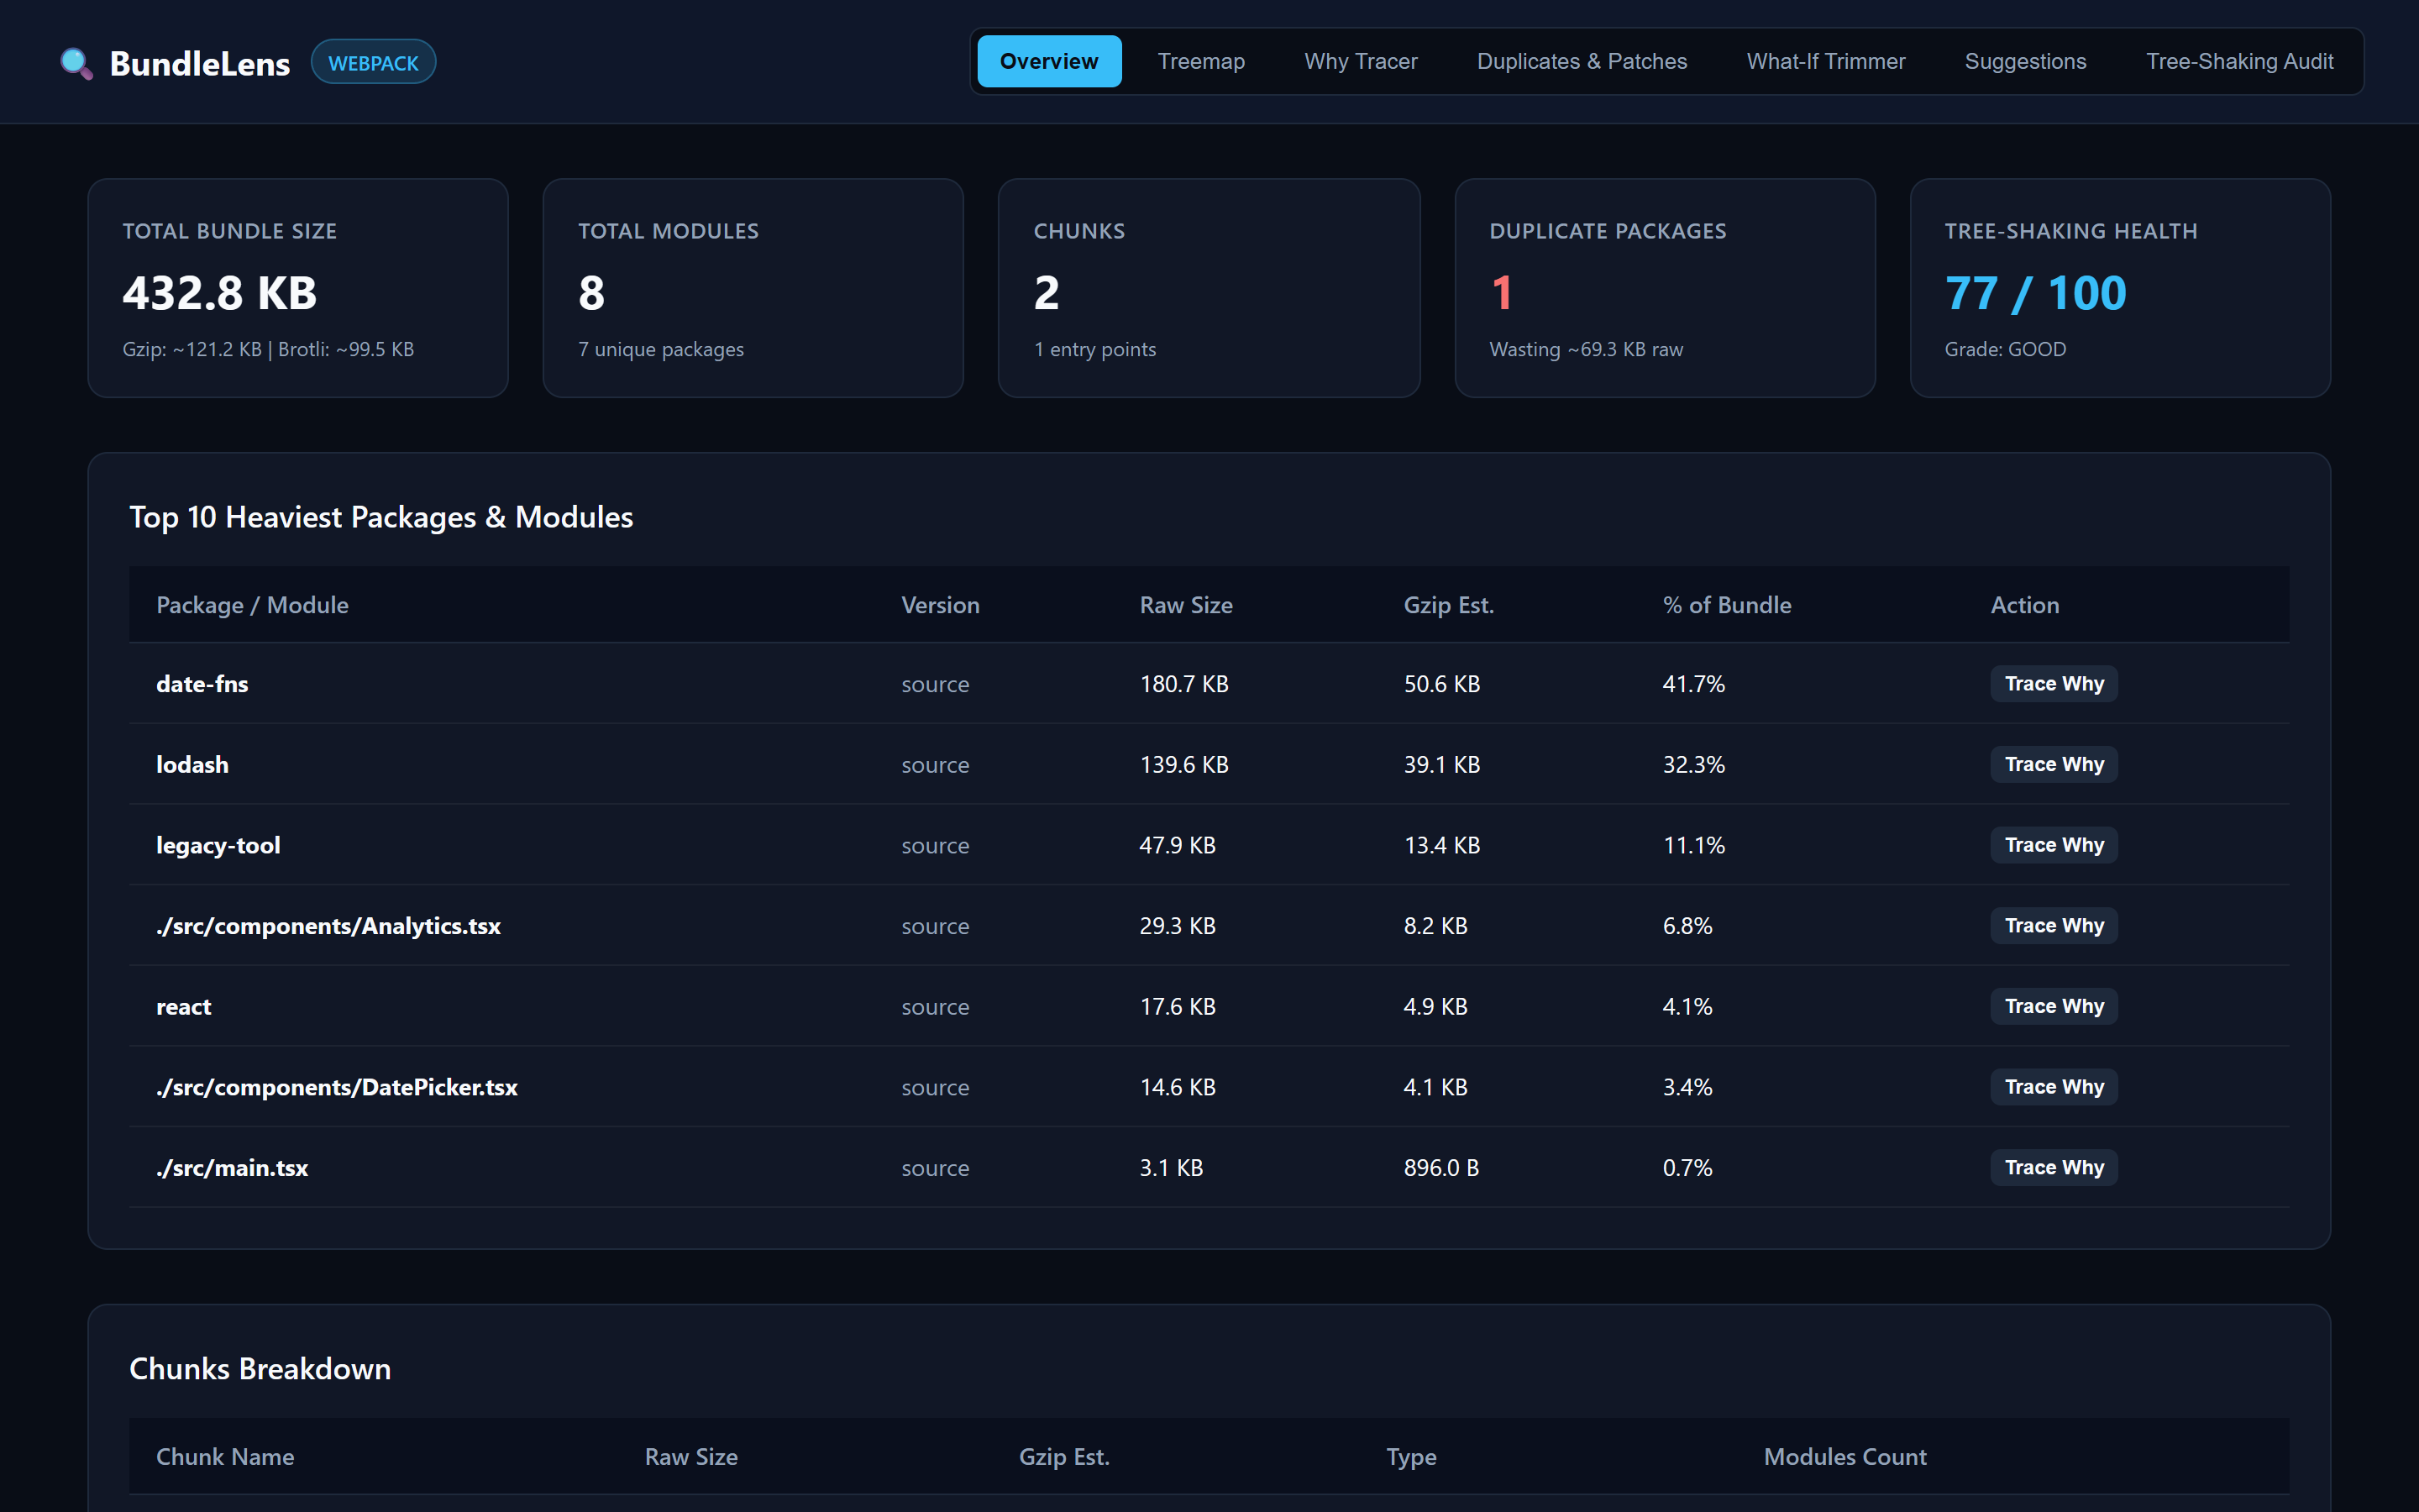Open the What-If Trimmer tab

[1825, 61]
